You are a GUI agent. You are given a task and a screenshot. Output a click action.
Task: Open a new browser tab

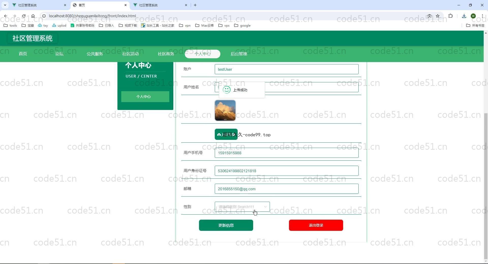[x=195, y=5]
